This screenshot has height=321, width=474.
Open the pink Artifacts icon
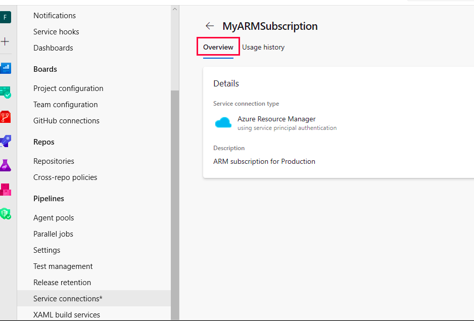pos(5,190)
